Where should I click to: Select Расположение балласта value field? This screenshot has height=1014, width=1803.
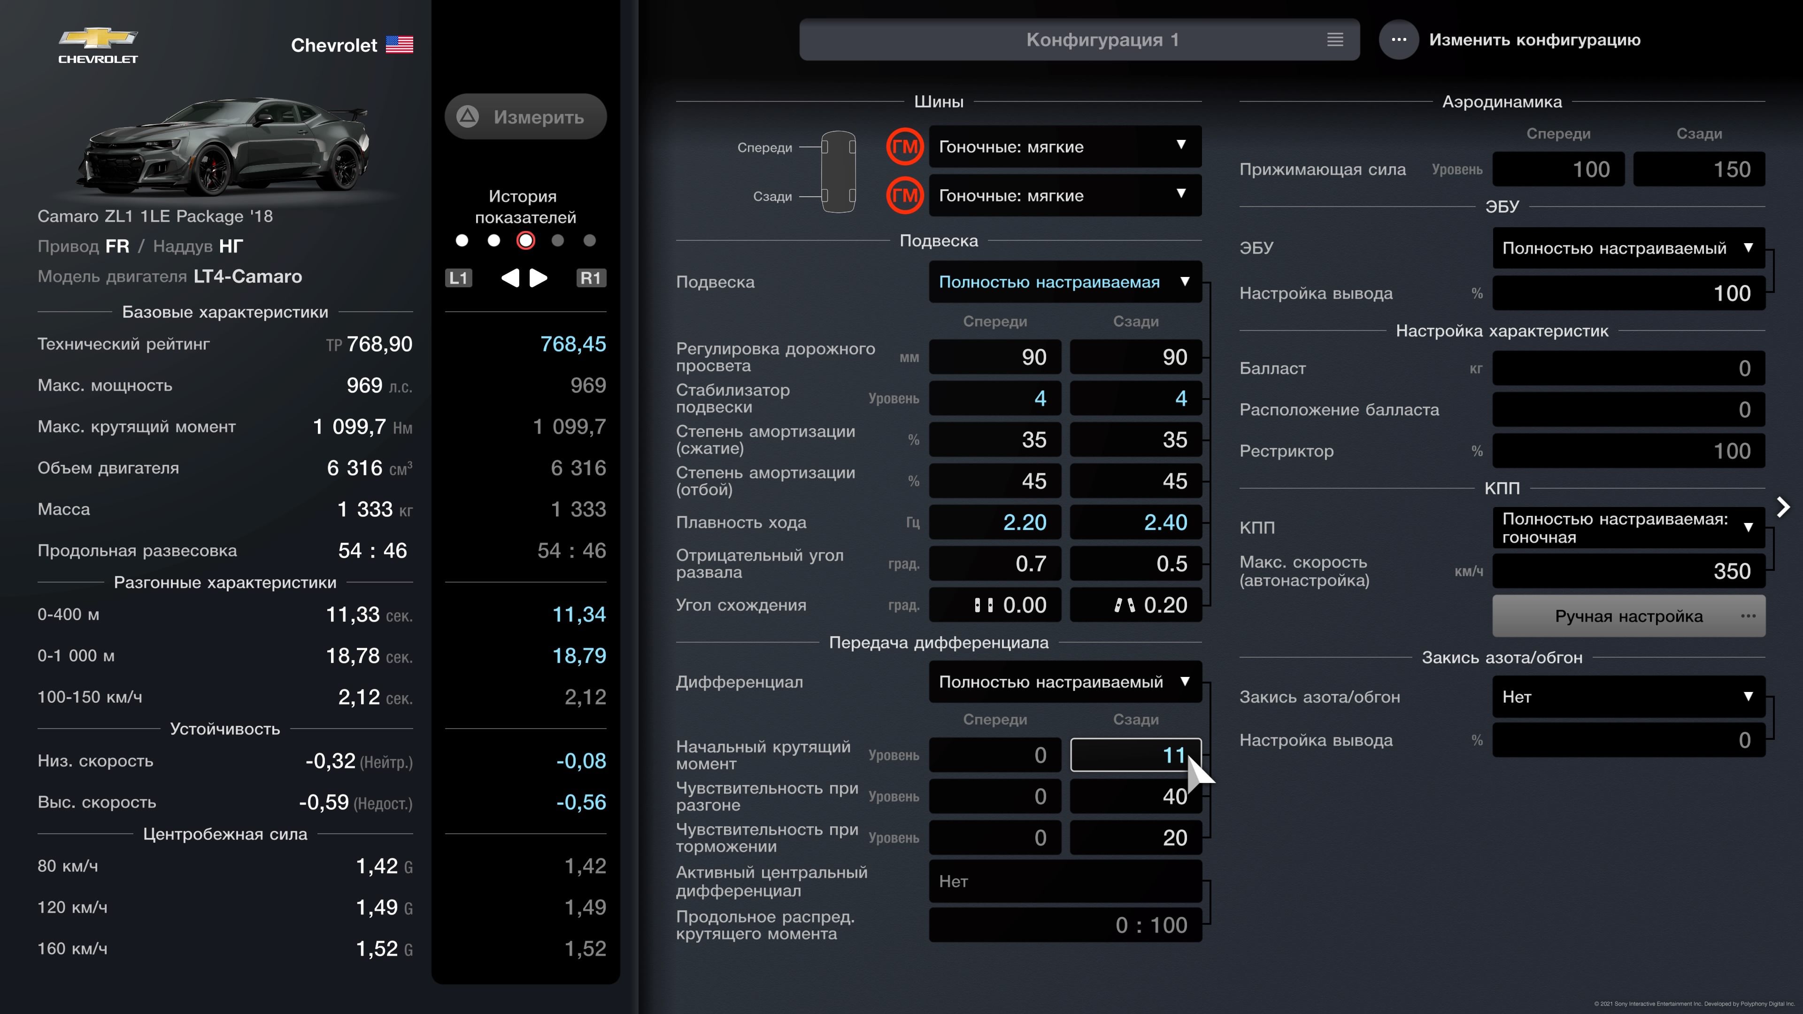[1628, 409]
